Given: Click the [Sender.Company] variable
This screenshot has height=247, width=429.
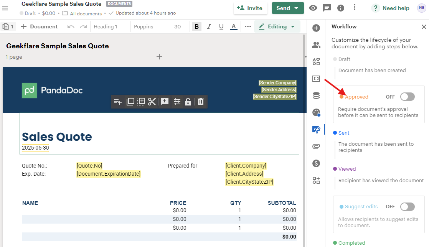Looking at the screenshot, I should click(x=277, y=82).
